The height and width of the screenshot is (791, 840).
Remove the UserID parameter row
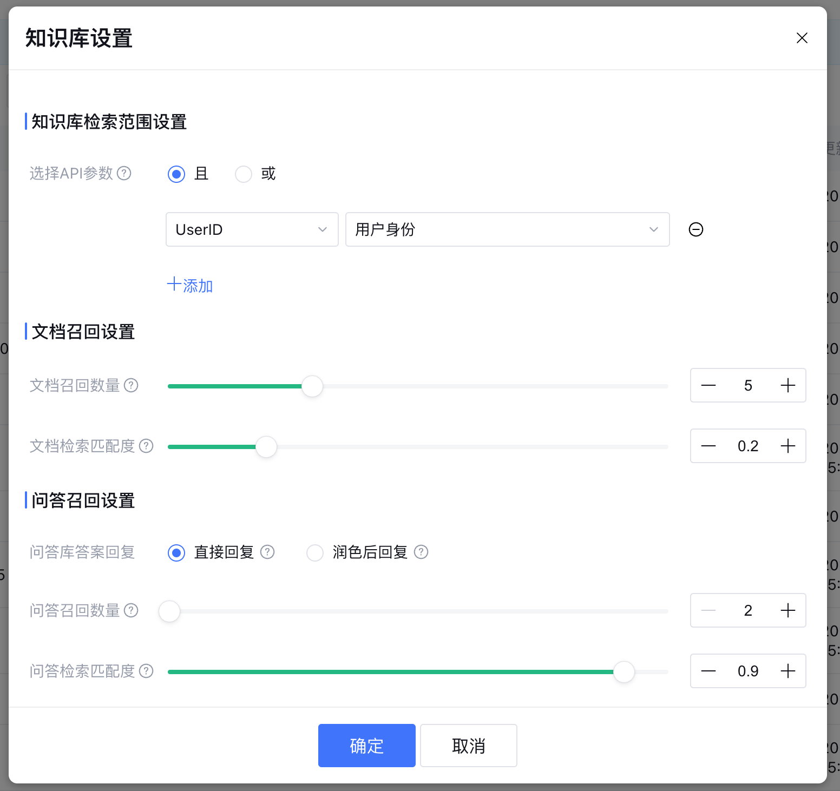(x=696, y=229)
